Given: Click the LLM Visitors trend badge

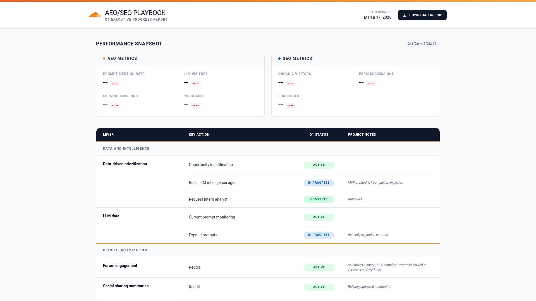Looking at the screenshot, I should [195, 83].
